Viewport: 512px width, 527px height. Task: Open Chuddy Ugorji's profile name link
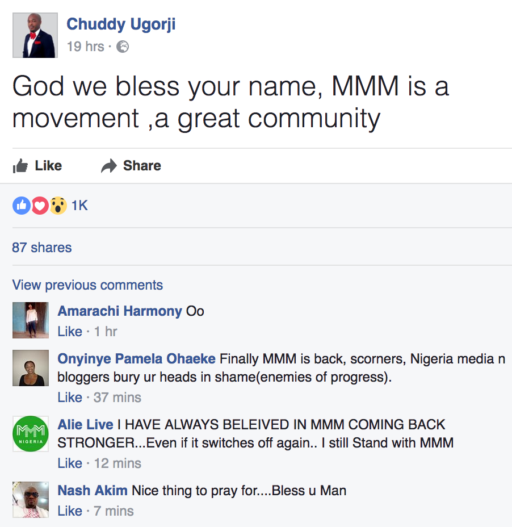121,24
